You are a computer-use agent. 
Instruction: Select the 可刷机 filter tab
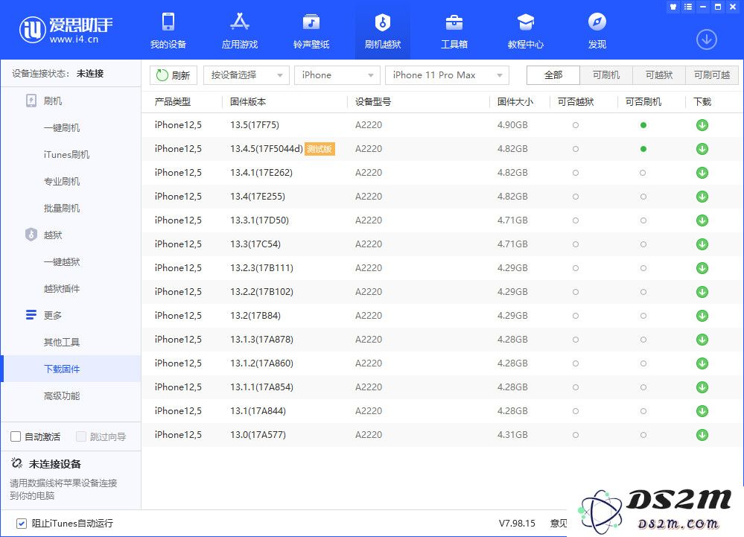click(606, 75)
